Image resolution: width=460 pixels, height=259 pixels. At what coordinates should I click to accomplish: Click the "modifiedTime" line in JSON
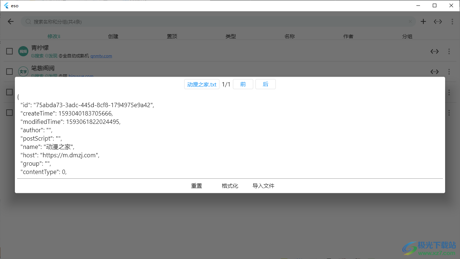click(70, 122)
